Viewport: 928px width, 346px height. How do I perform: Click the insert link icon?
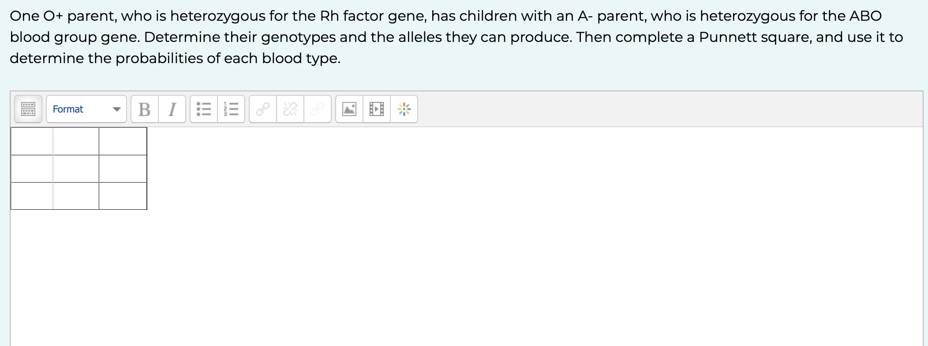(x=263, y=109)
